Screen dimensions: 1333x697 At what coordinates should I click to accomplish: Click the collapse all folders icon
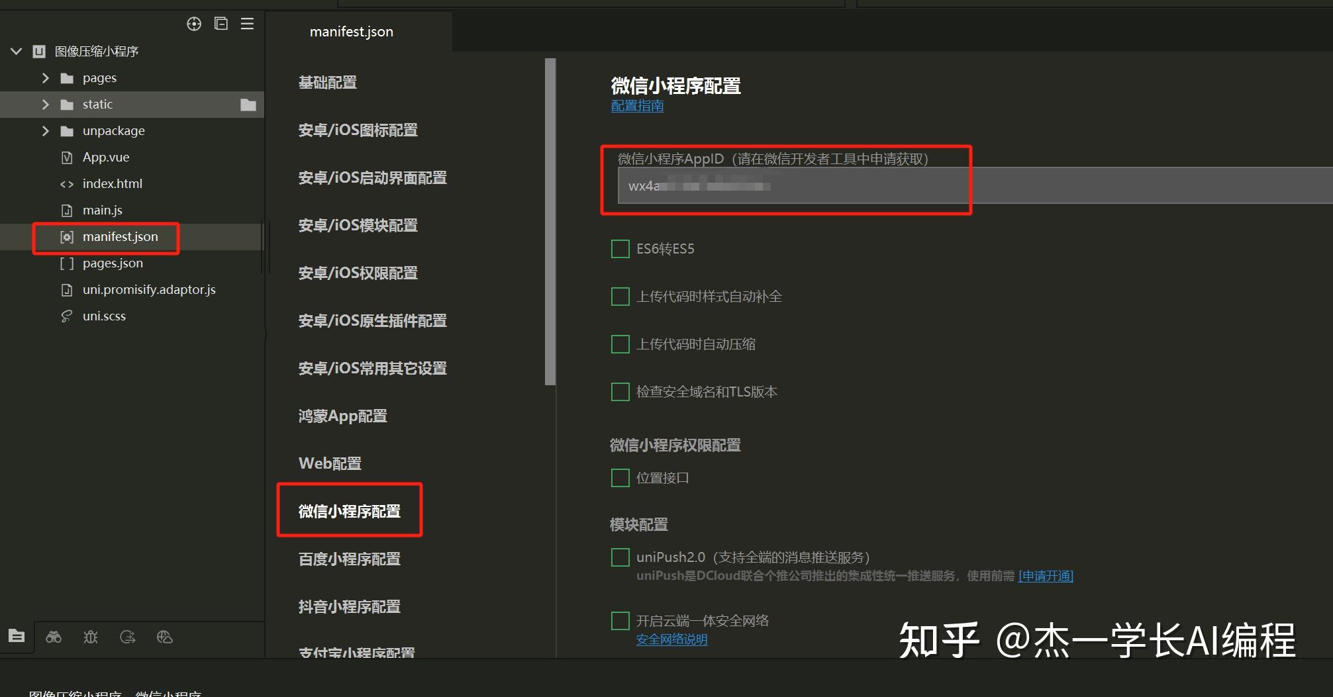[x=221, y=24]
